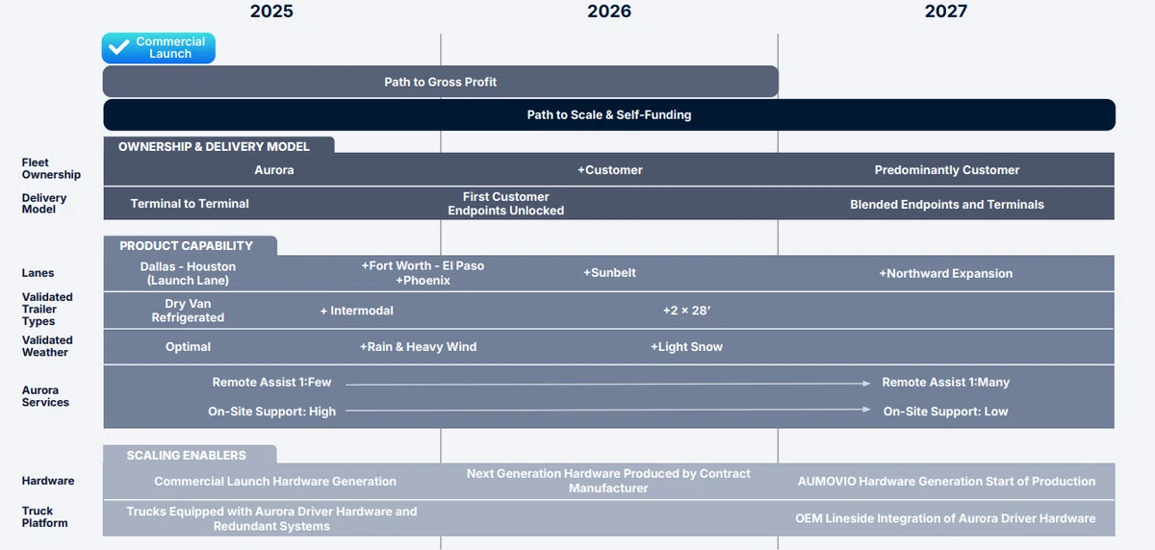This screenshot has height=550, width=1155.
Task: Select On-Site Support: High text
Action: (x=272, y=412)
